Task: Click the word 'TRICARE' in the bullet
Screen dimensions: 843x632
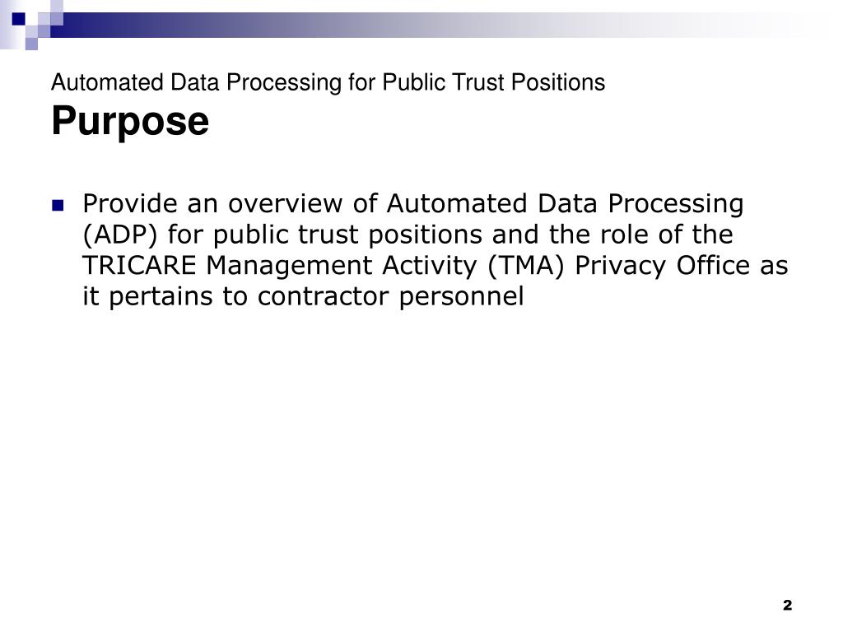Action: click(x=139, y=266)
